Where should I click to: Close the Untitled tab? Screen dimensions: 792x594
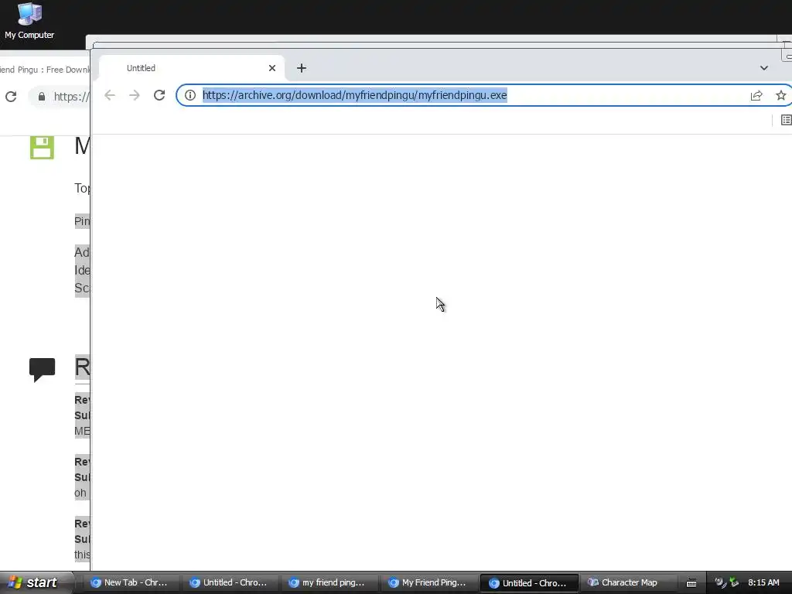271,68
